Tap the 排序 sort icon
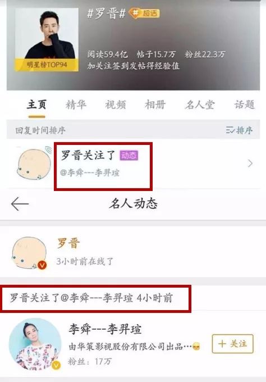Viewport: 266px width, 382px height. click(x=239, y=130)
